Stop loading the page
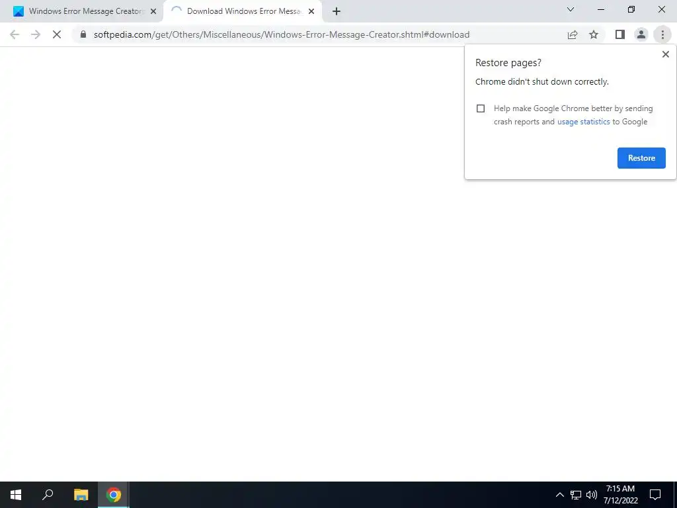Screen dimensions: 677x508 [x=57, y=34]
